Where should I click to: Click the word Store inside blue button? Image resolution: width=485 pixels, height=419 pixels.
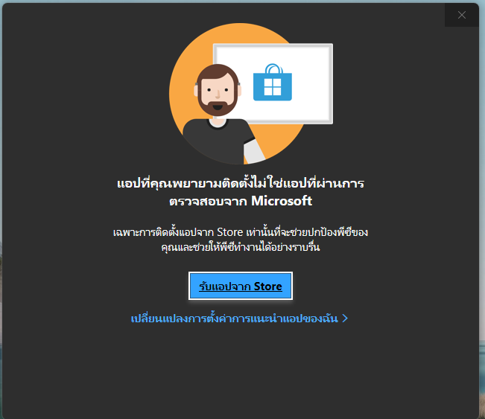268,287
